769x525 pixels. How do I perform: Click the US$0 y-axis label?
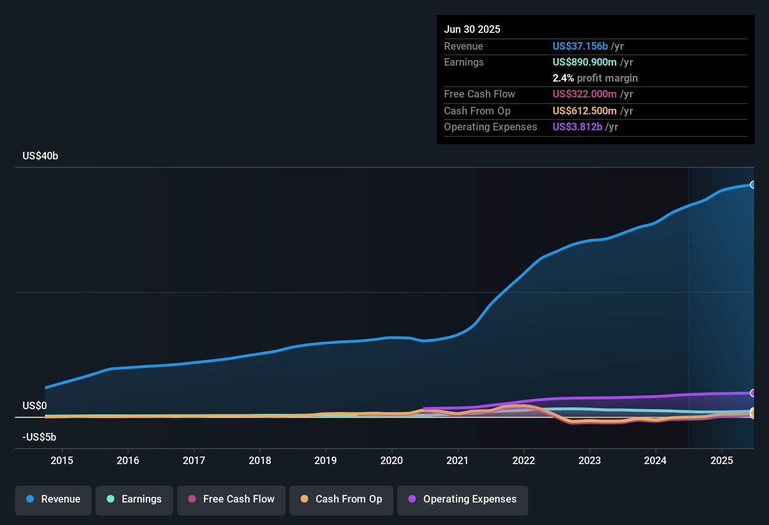(35, 405)
